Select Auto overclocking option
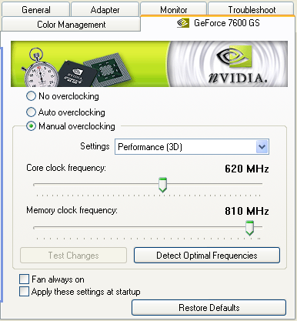 click(31, 112)
